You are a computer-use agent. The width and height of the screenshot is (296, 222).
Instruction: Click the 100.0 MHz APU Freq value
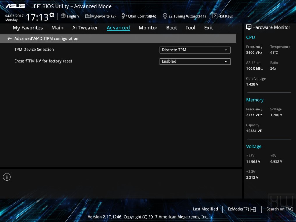pyautogui.click(x=254, y=68)
